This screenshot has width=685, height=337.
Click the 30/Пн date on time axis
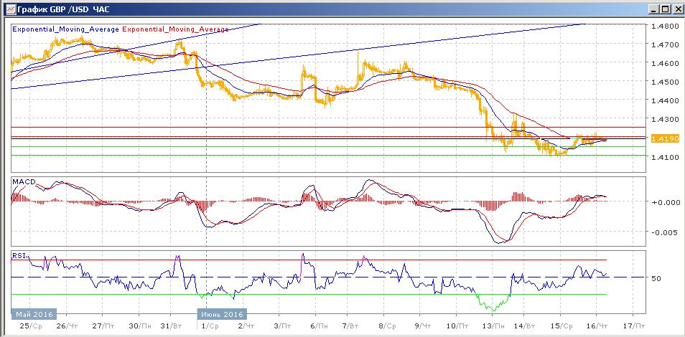(x=139, y=326)
